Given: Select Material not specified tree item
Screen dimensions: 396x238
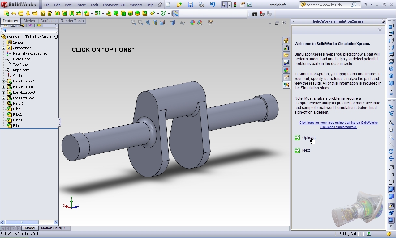Looking at the screenshot, I should pyautogui.click(x=31, y=53).
